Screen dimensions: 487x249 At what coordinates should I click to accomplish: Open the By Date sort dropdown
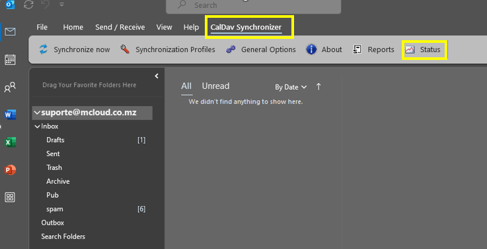tap(291, 88)
